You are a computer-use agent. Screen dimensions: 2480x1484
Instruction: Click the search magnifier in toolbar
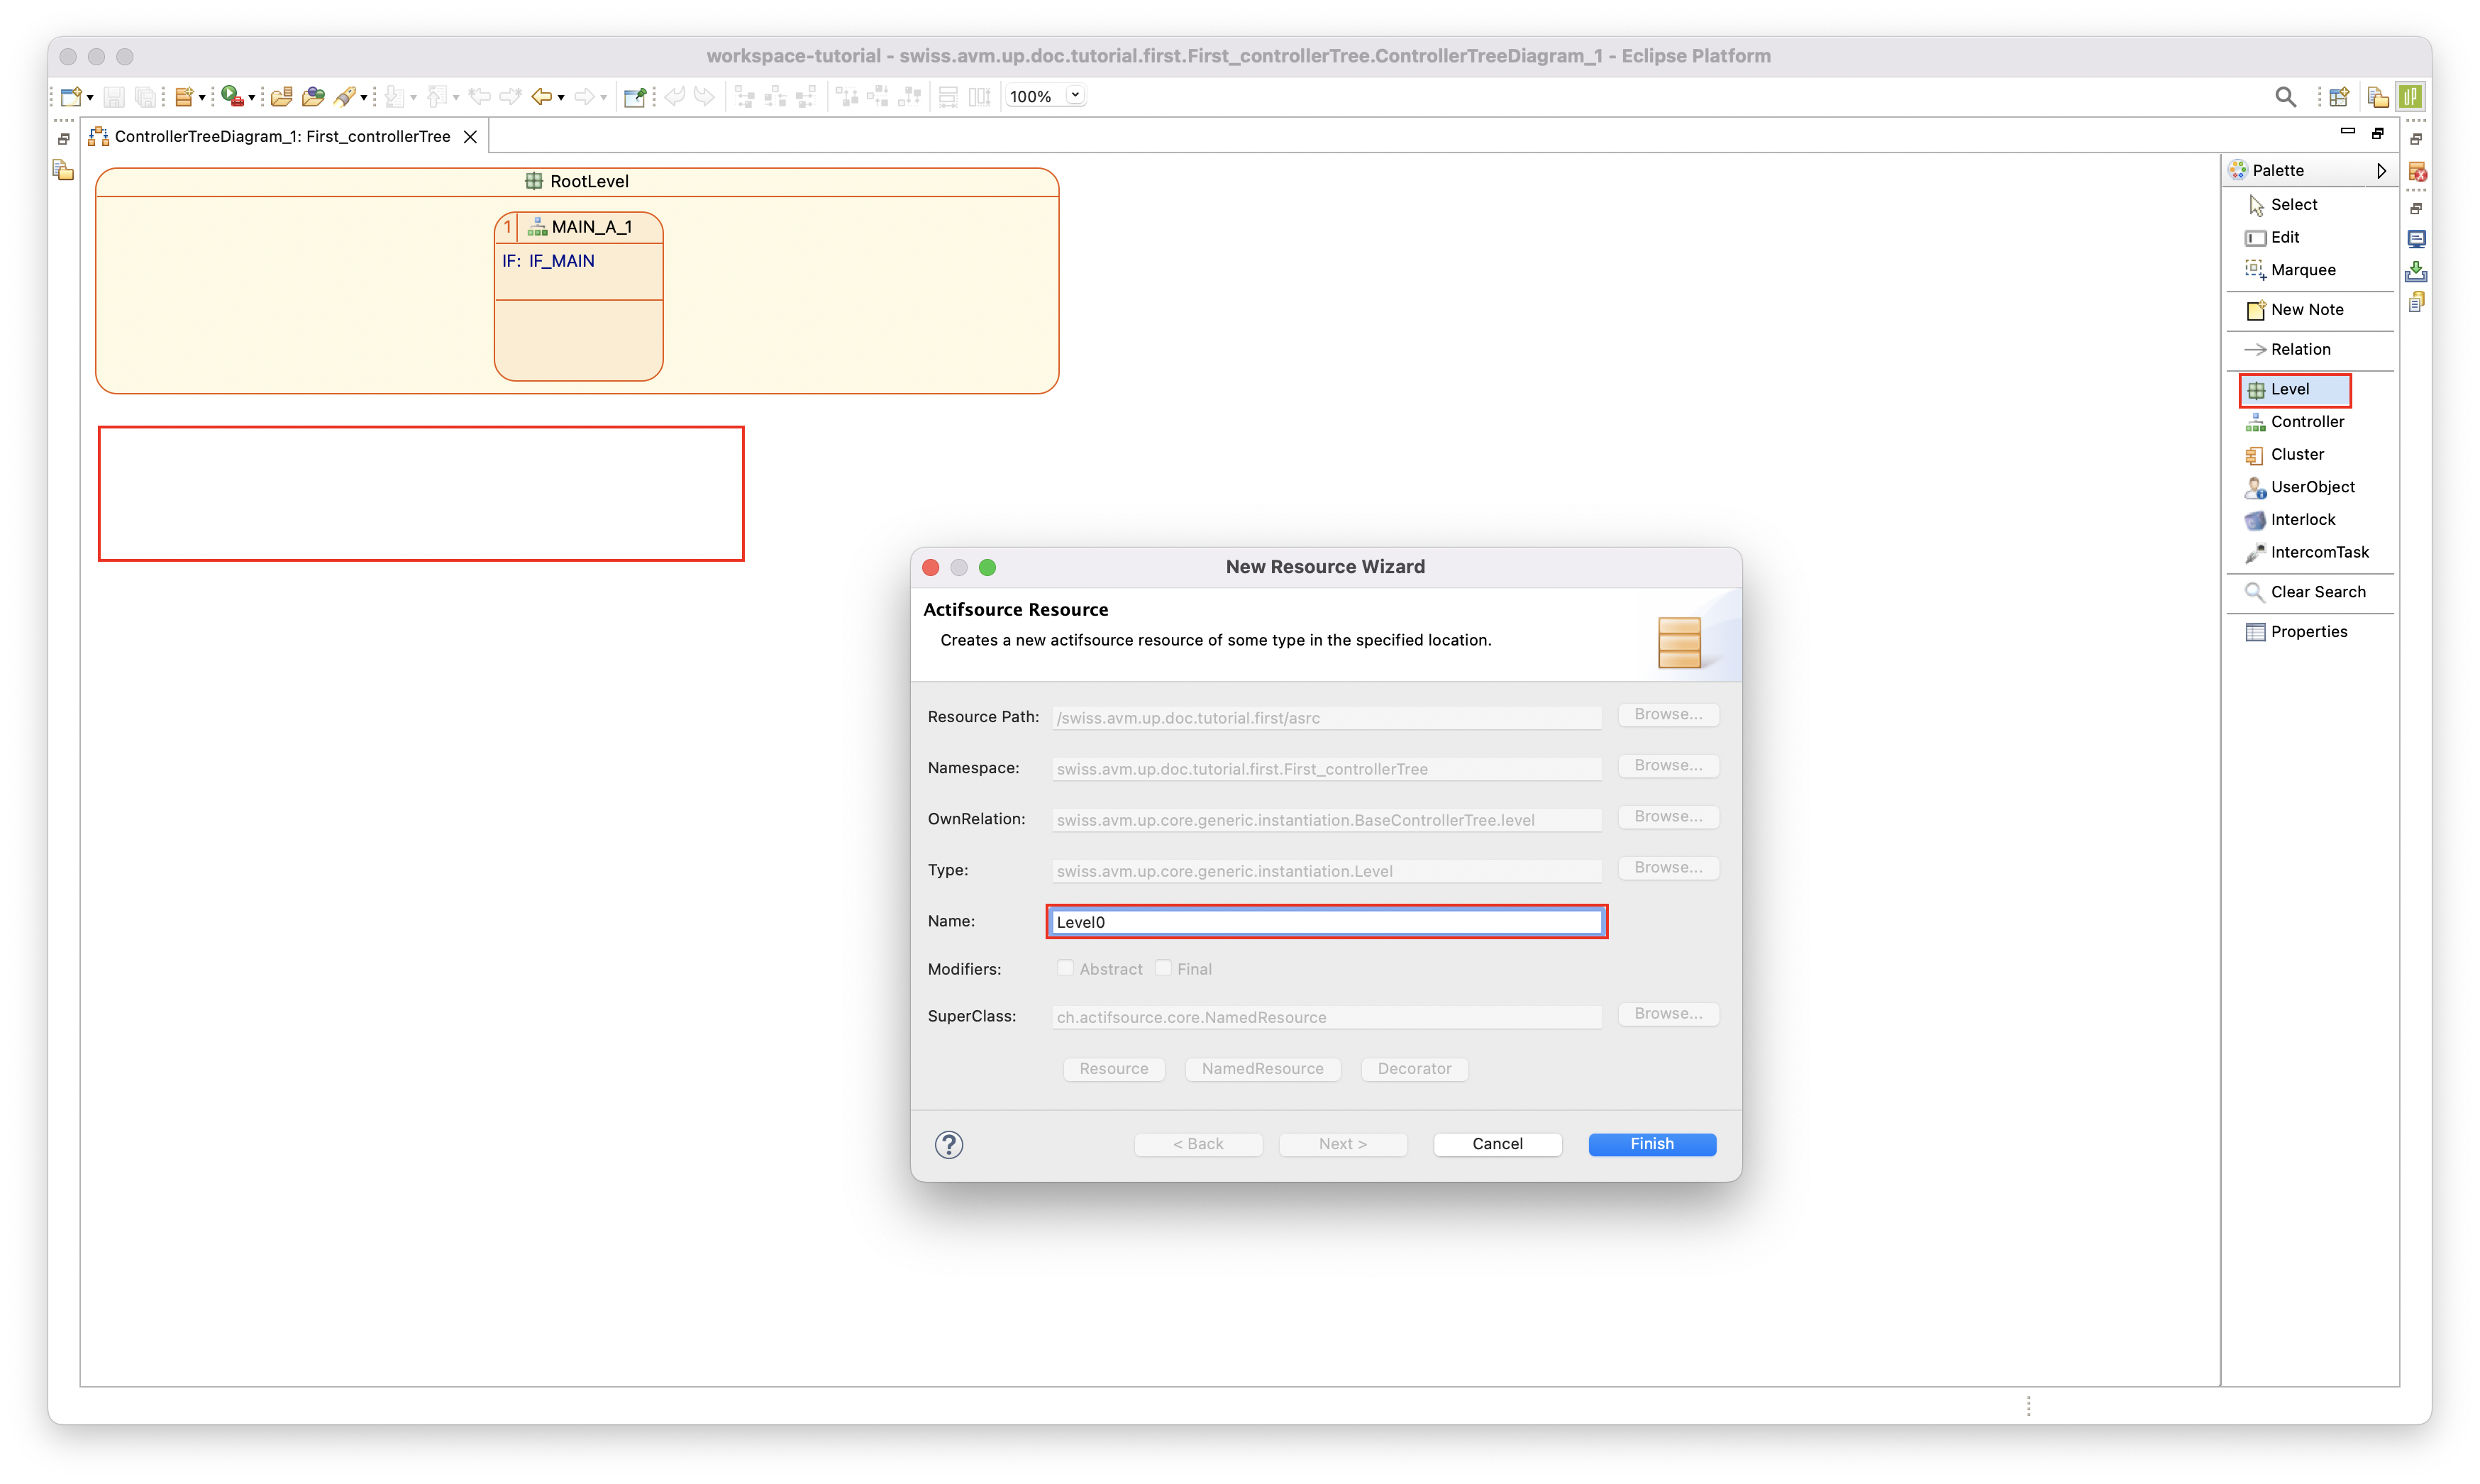tap(2285, 96)
